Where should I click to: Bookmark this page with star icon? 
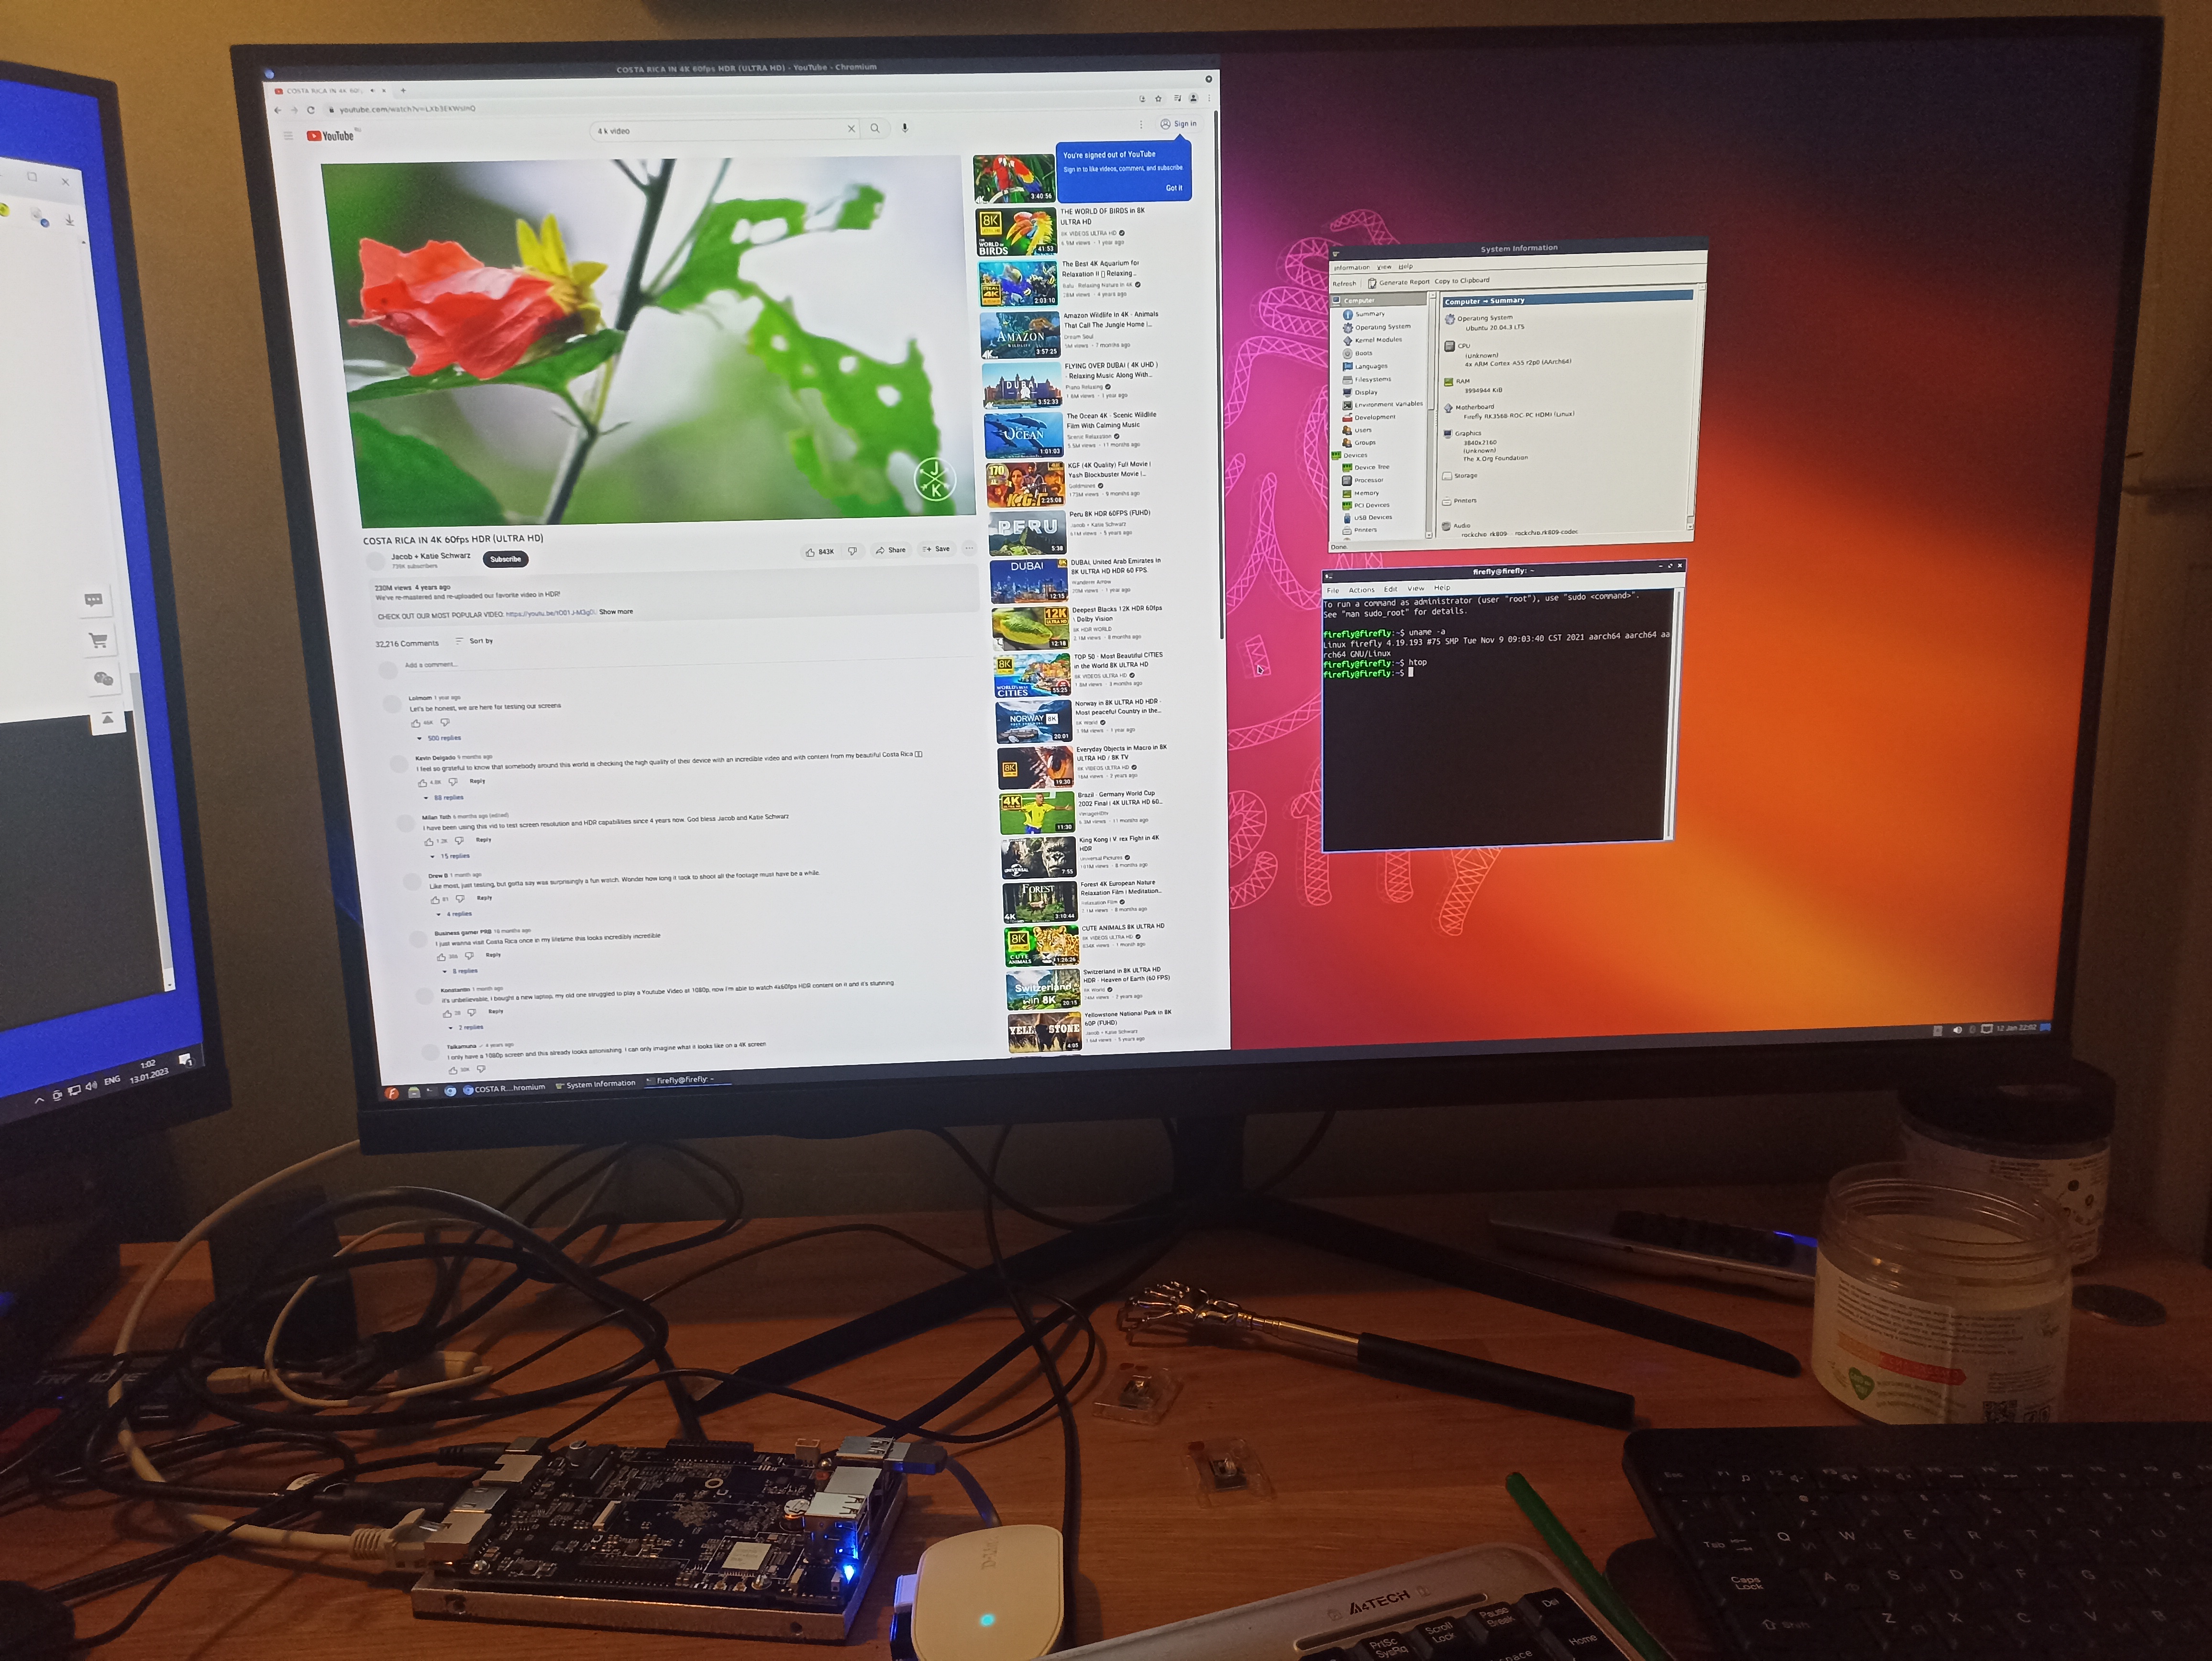pos(1158,99)
